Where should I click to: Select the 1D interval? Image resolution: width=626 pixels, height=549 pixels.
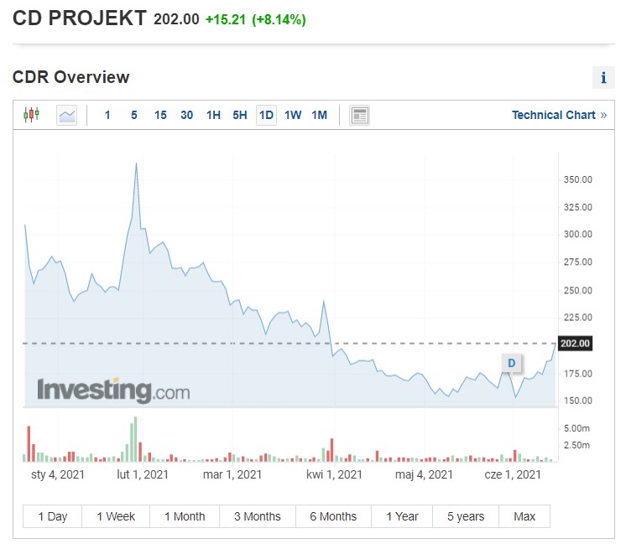pyautogui.click(x=266, y=115)
